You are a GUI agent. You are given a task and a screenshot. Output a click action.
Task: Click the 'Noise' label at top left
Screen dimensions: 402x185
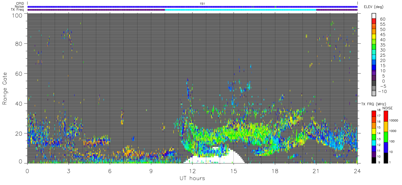[20, 7]
